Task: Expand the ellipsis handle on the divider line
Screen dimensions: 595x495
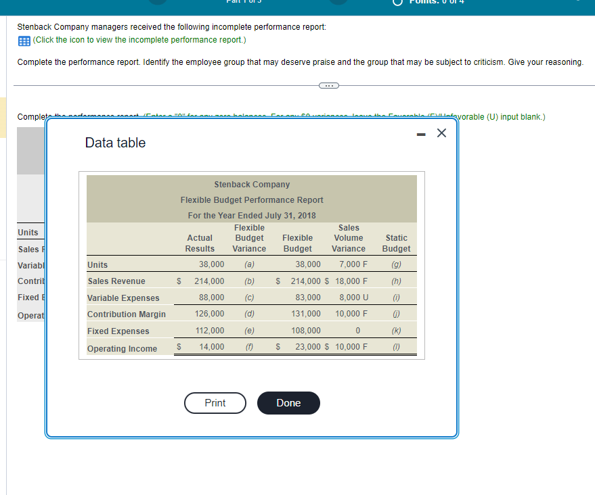Action: [328, 86]
